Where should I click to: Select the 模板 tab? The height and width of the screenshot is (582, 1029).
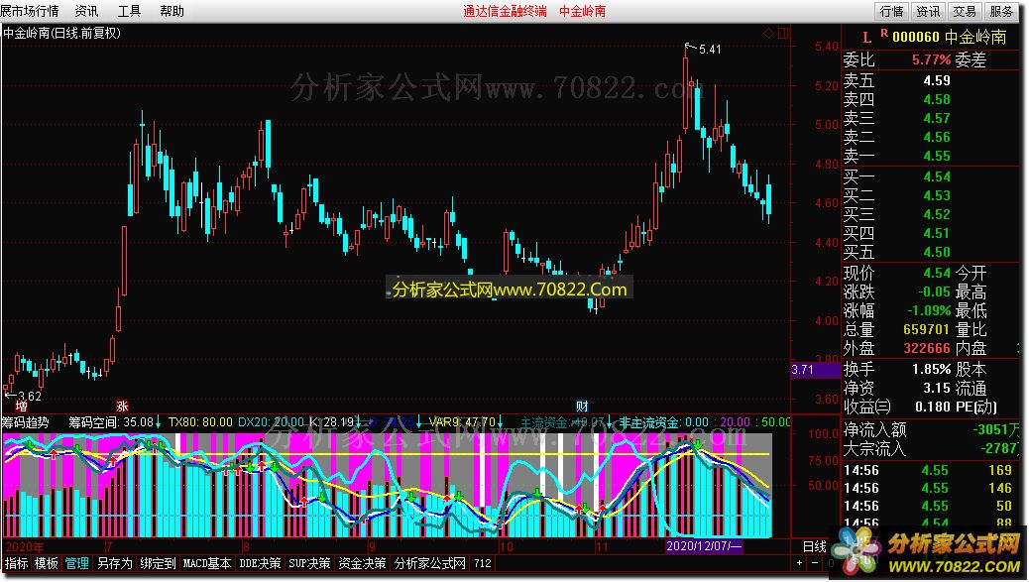pos(46,563)
